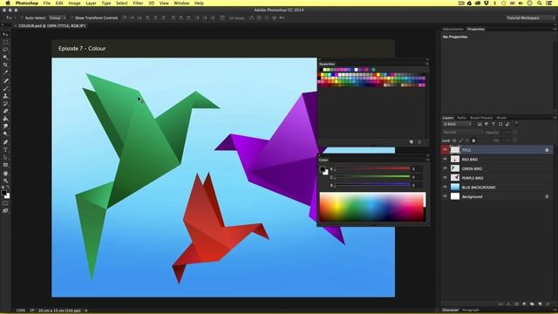
Task: Open the Layers panel flyout menu
Action: click(555, 118)
